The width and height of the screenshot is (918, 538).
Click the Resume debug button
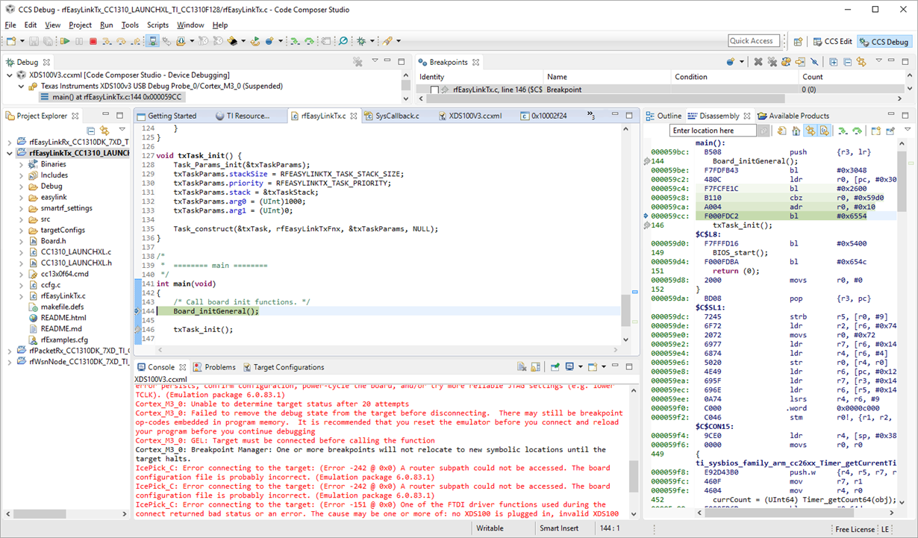point(65,41)
